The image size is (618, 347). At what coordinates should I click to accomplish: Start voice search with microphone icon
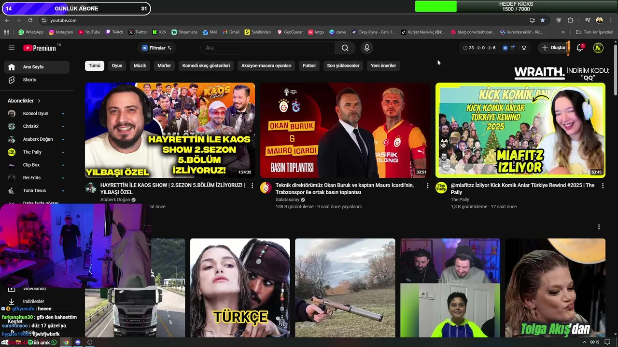pos(367,48)
